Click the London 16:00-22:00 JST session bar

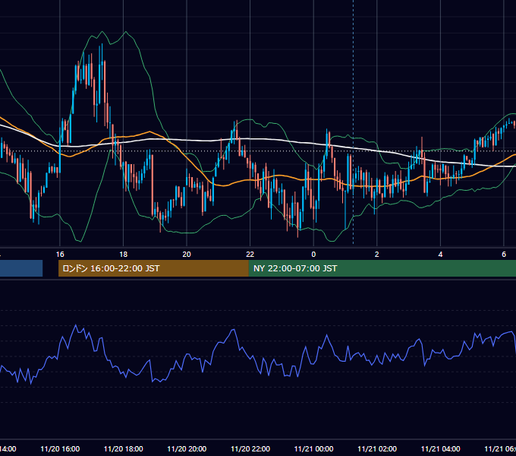pyautogui.click(x=153, y=268)
